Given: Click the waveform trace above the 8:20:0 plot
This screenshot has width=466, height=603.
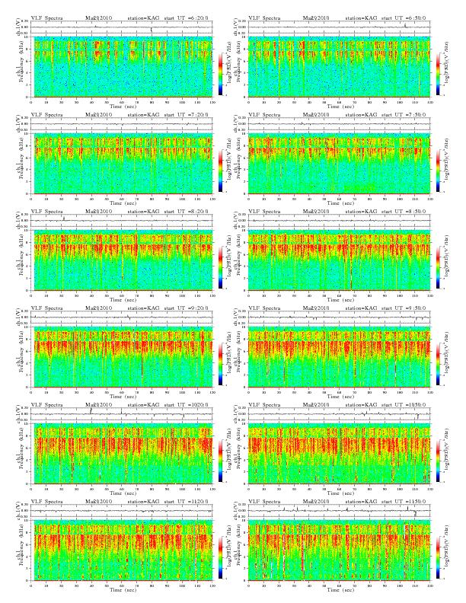Looking at the screenshot, I should pyautogui.click(x=122, y=221).
